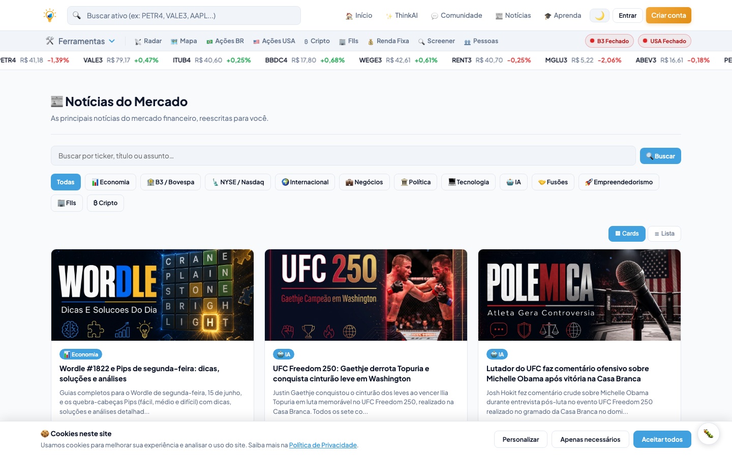Click BBDC4 ticker in the tape
The height and width of the screenshot is (457, 732).
304,60
